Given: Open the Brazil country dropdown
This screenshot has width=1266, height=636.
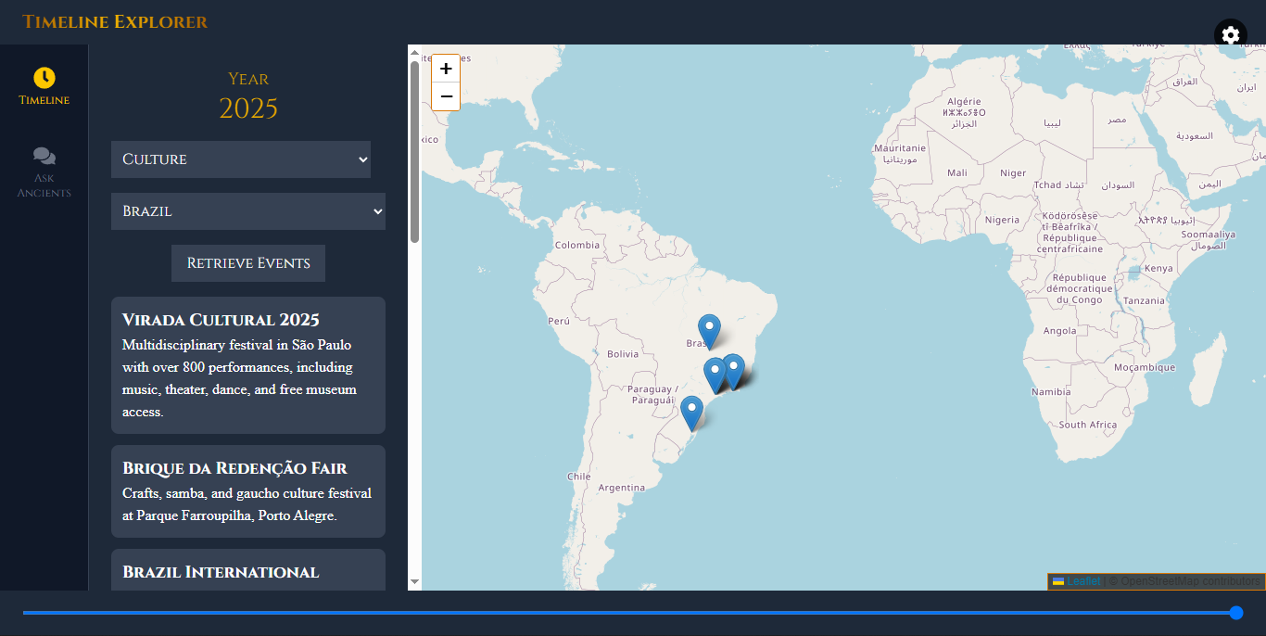Looking at the screenshot, I should (x=248, y=211).
